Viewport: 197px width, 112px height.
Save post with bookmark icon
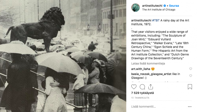click(190, 87)
